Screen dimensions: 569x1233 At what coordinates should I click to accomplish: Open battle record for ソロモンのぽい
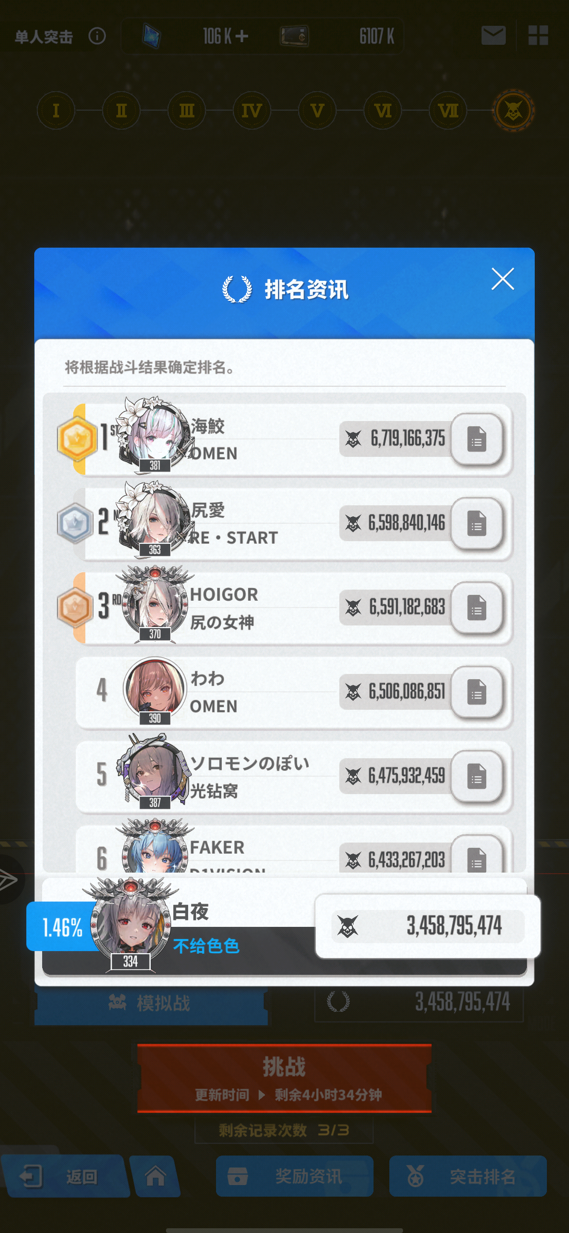tap(477, 776)
